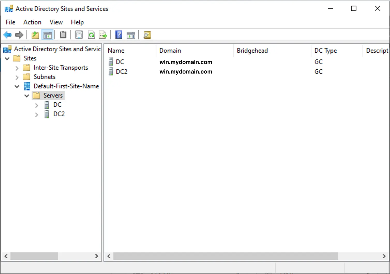
Task: Open the Help menu
Action: click(x=77, y=22)
